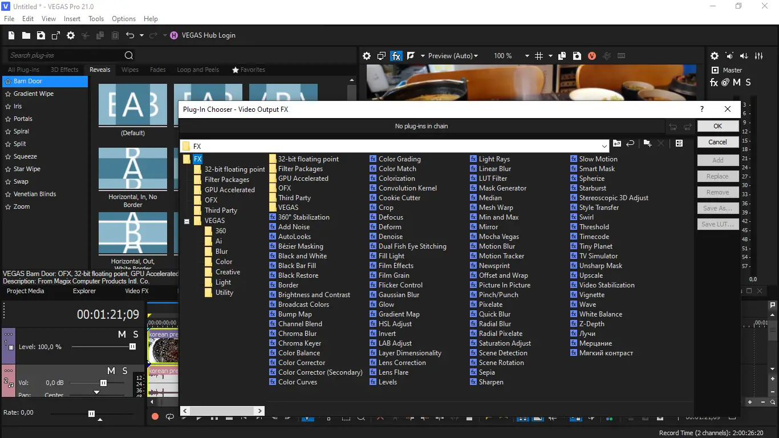Click the undo arrow in the toolbar
The image size is (779, 438).
click(130, 35)
